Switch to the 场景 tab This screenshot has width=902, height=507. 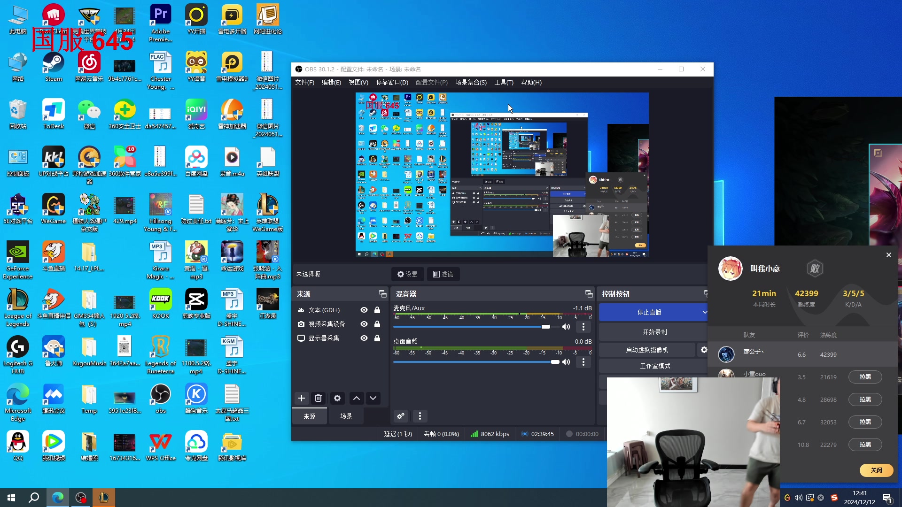pyautogui.click(x=346, y=416)
